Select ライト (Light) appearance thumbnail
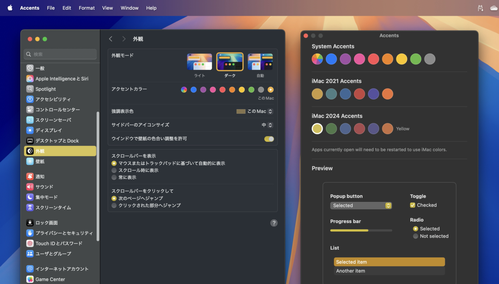Image resolution: width=499 pixels, height=284 pixels. click(x=200, y=62)
